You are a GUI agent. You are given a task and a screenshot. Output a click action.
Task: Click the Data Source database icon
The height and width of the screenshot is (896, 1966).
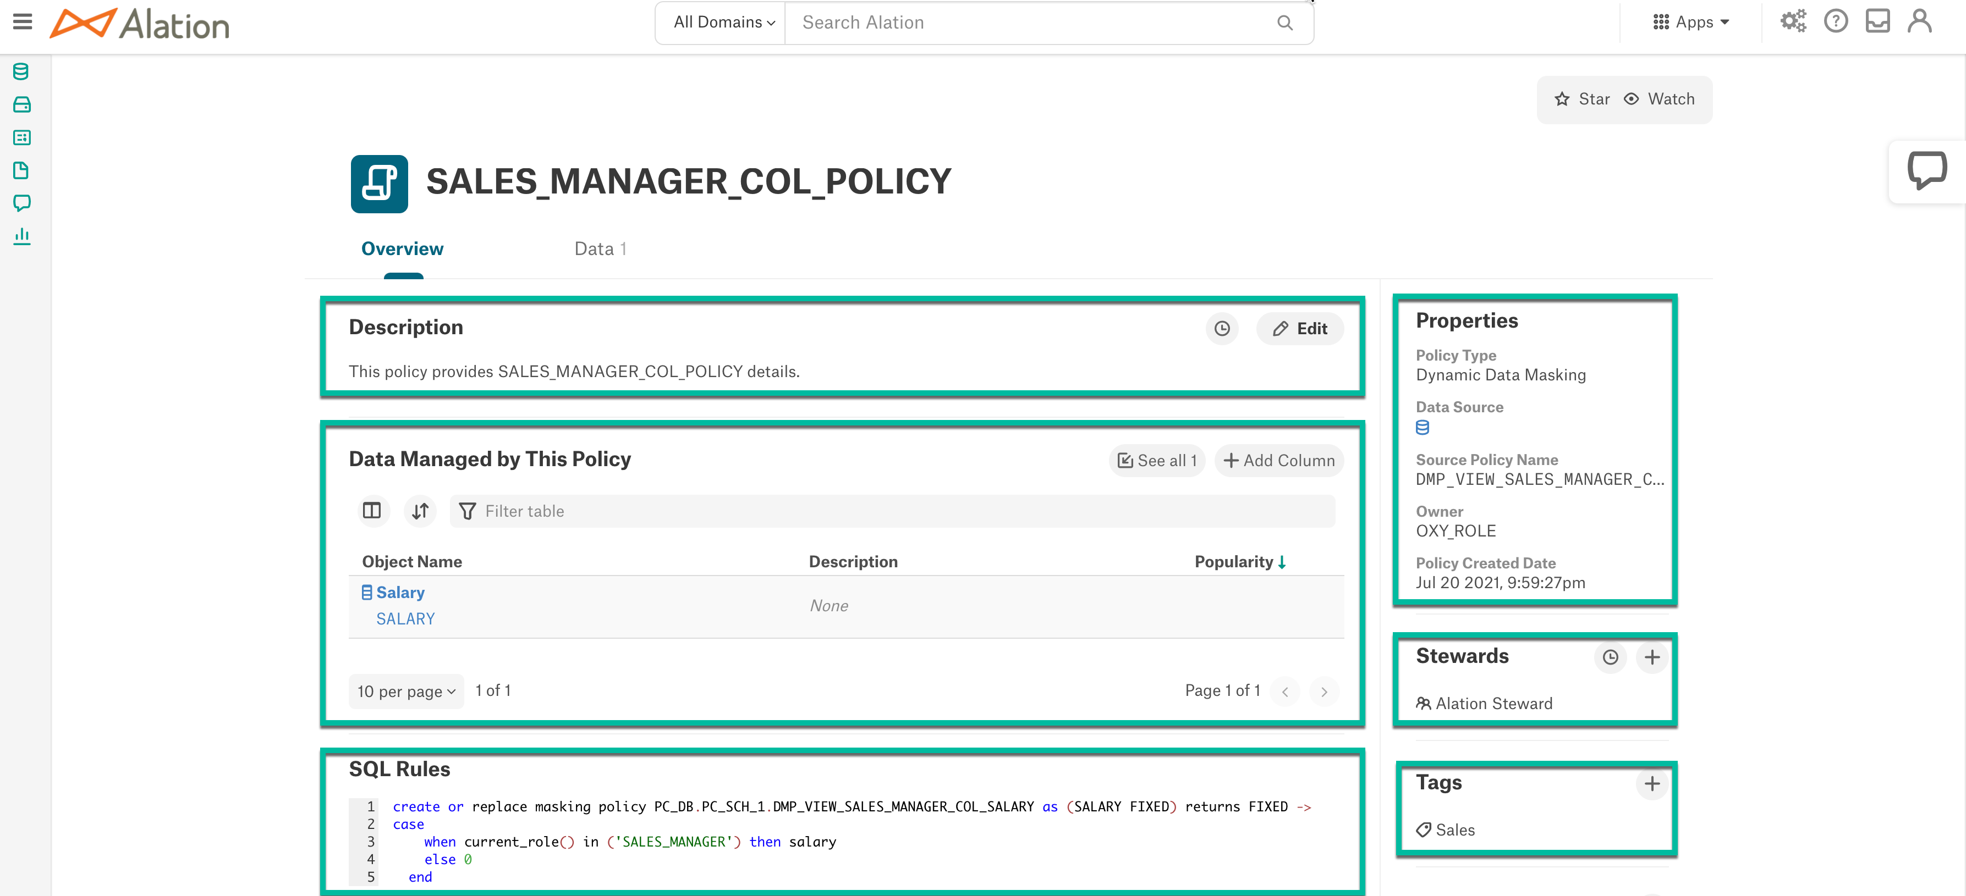coord(1422,428)
